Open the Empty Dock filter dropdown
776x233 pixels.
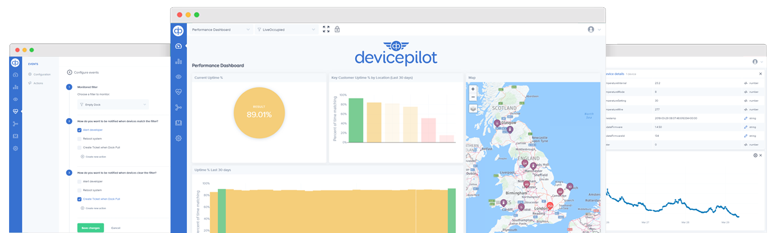pyautogui.click(x=113, y=104)
